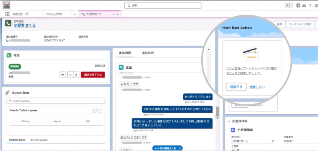Open the 小野寺 さくら record link

[25, 25]
